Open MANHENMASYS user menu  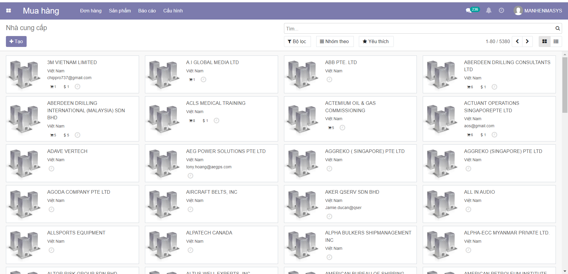pyautogui.click(x=538, y=11)
